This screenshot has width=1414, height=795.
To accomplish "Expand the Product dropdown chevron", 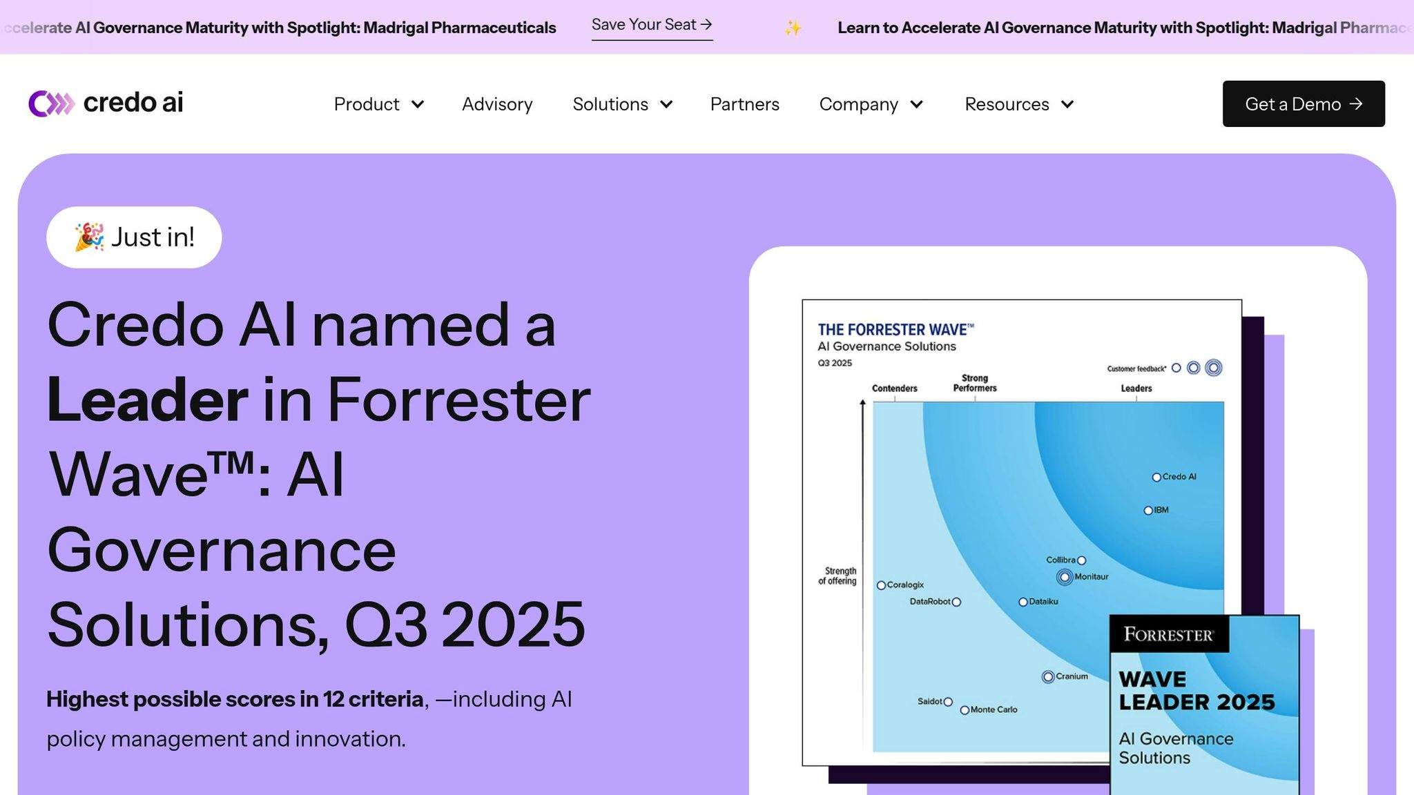I will click(418, 104).
